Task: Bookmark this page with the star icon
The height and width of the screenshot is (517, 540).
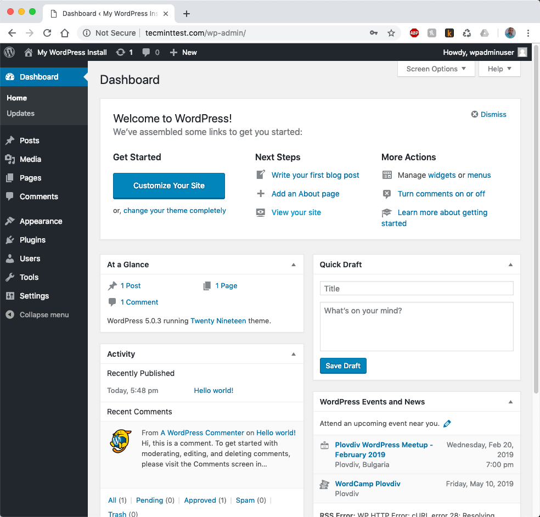Action: 391,33
